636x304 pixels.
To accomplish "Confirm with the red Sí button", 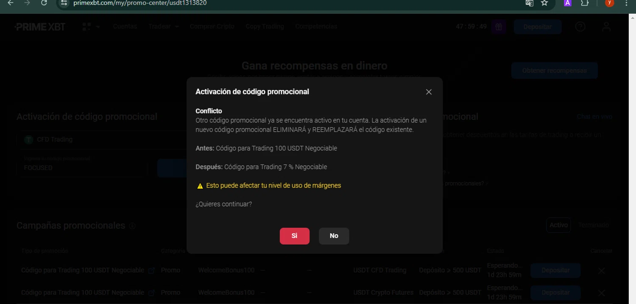I will click(295, 236).
